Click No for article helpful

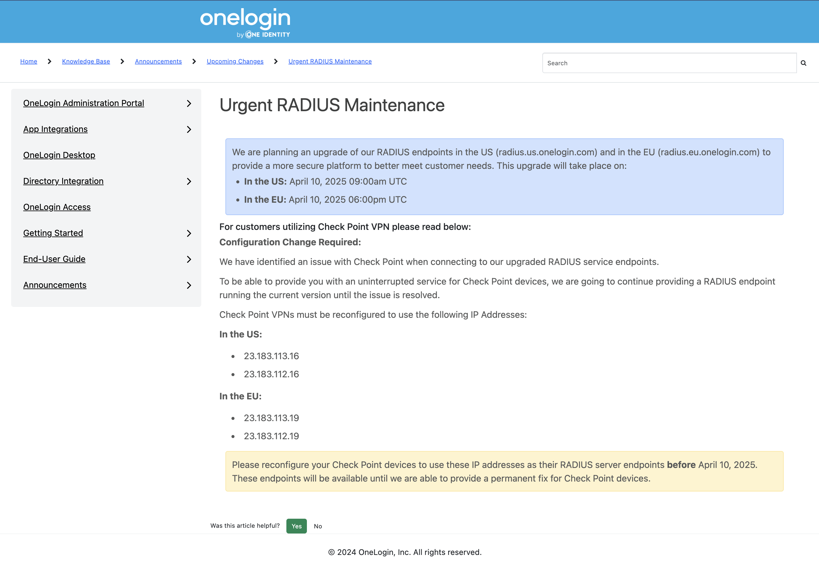[318, 526]
